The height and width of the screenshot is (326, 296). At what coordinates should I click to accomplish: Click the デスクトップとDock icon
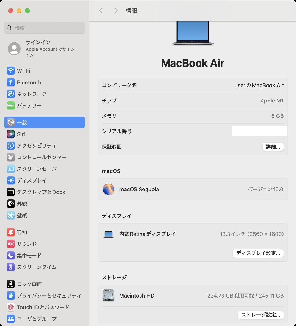11,192
